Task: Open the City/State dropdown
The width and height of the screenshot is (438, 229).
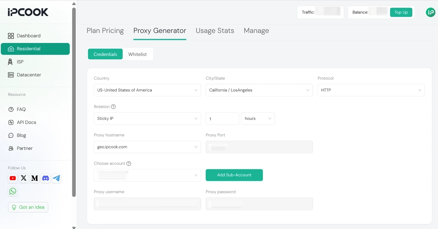Action: pos(259,90)
